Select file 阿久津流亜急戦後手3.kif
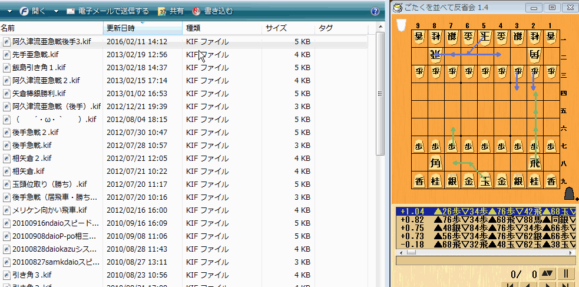The width and height of the screenshot is (579, 287). tap(52, 42)
